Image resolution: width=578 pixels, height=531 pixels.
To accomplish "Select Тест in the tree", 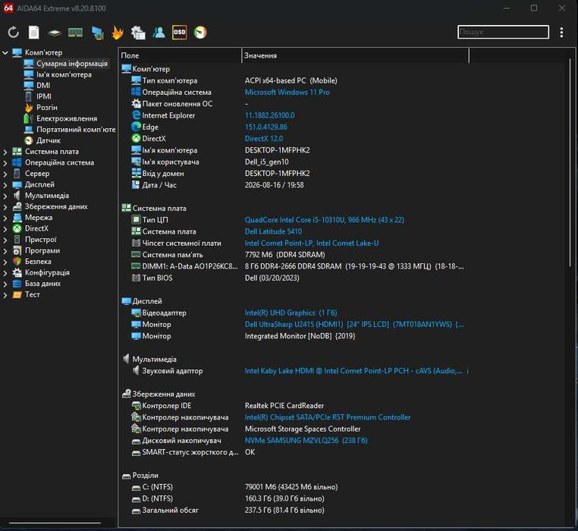I will pyautogui.click(x=33, y=294).
